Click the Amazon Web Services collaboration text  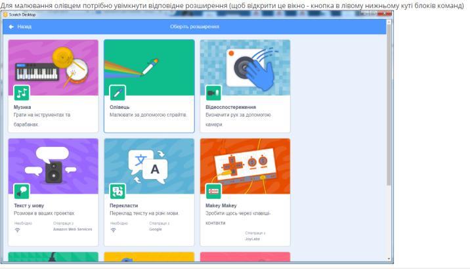pos(73,229)
